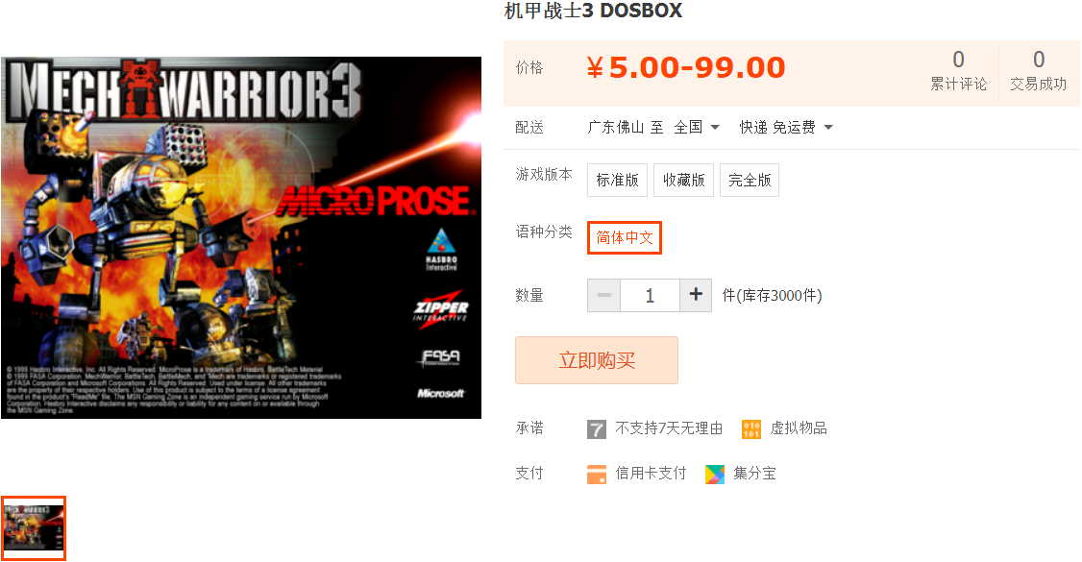Expand the 快递 免运费 shipping dropdown
The width and height of the screenshot is (1082, 562).
pyautogui.click(x=786, y=128)
